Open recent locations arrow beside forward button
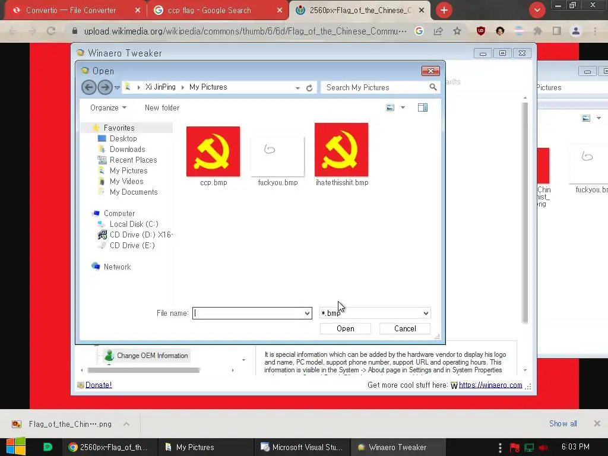Screen dimensions: 608x456 coord(117,88)
